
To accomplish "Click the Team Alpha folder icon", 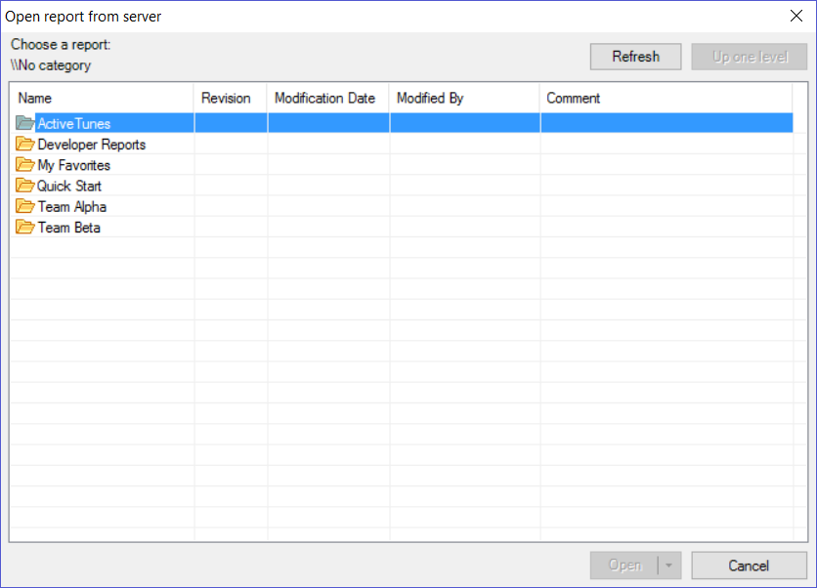I will click(25, 206).
